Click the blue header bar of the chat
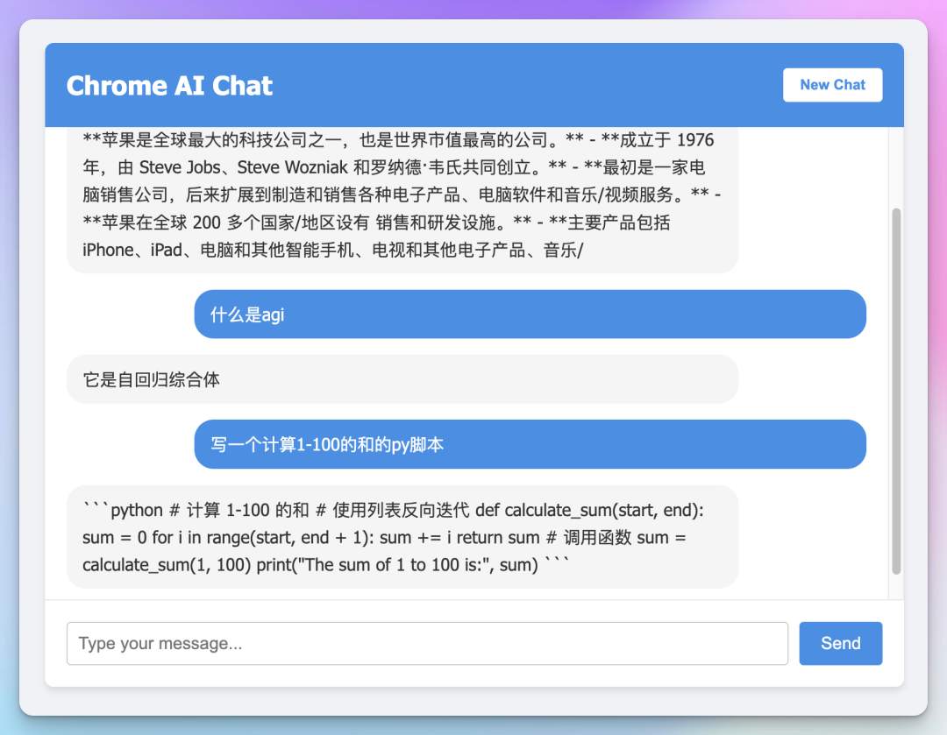Viewport: 947px width, 735px height. (526, 85)
